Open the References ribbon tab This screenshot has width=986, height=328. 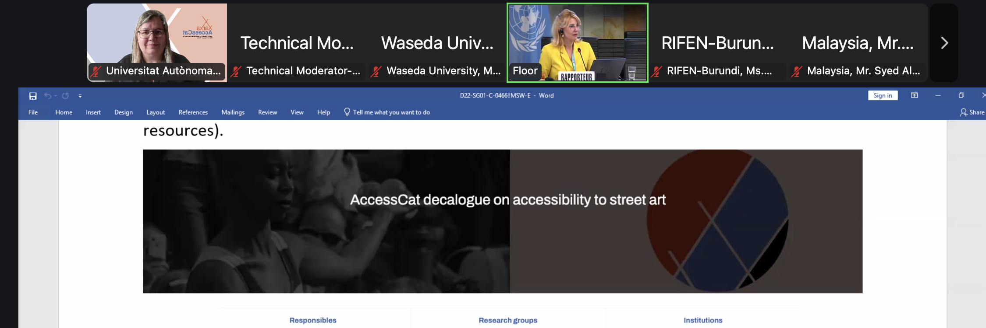(x=193, y=112)
